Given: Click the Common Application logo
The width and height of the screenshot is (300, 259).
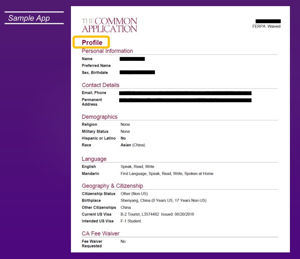Looking at the screenshot, I should point(109,25).
